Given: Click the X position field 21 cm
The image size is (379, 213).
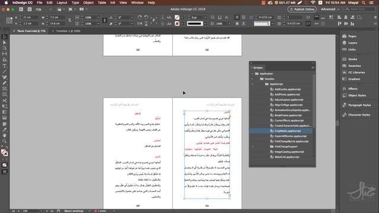Looking at the screenshot, I should click(x=30, y=17).
